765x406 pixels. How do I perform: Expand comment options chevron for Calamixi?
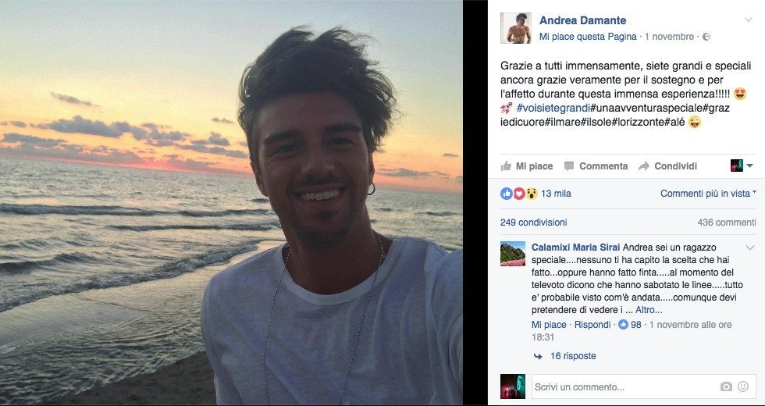[750, 248]
